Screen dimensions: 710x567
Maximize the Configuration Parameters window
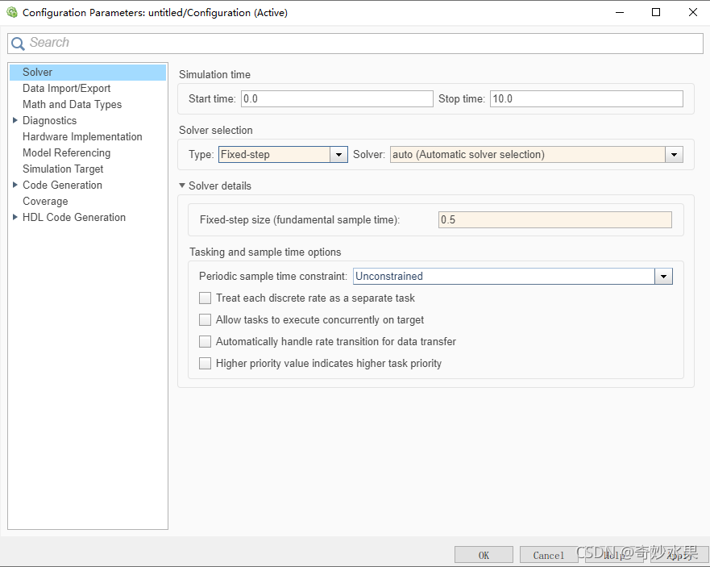(x=656, y=12)
